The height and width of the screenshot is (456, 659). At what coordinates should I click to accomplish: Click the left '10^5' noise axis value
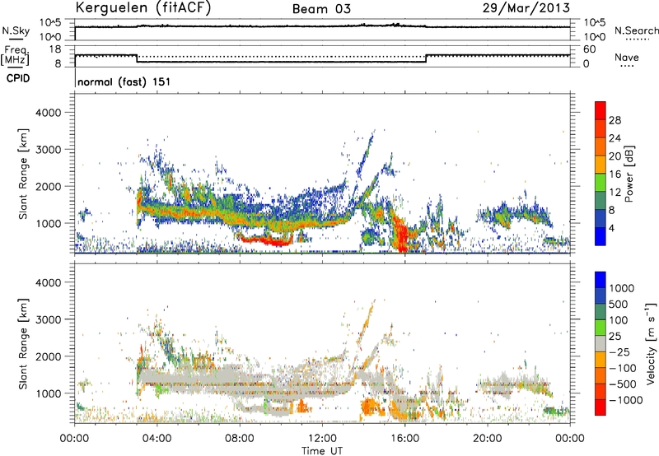pyautogui.click(x=50, y=23)
